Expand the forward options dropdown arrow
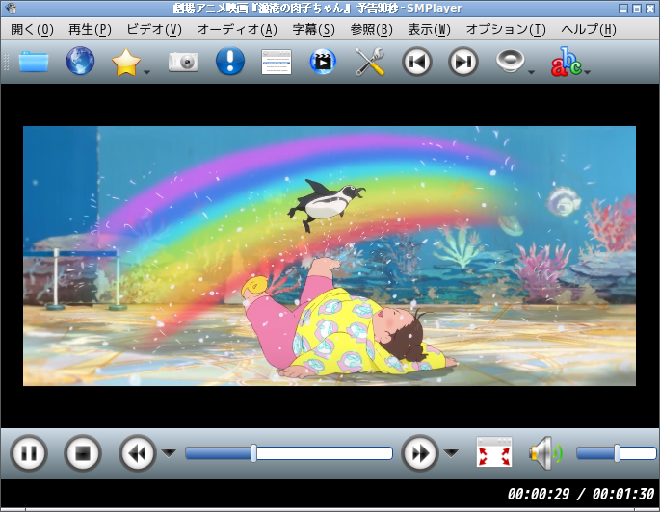The width and height of the screenshot is (660, 512). 451,452
